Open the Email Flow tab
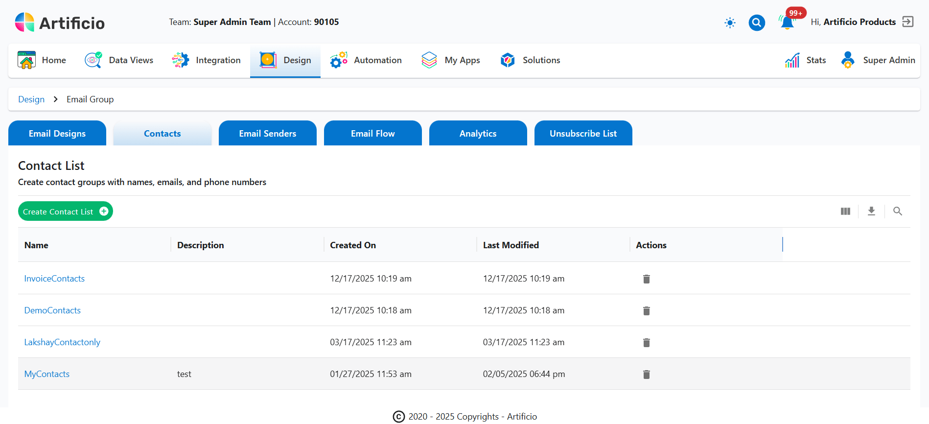This screenshot has height=424, width=929. [372, 133]
